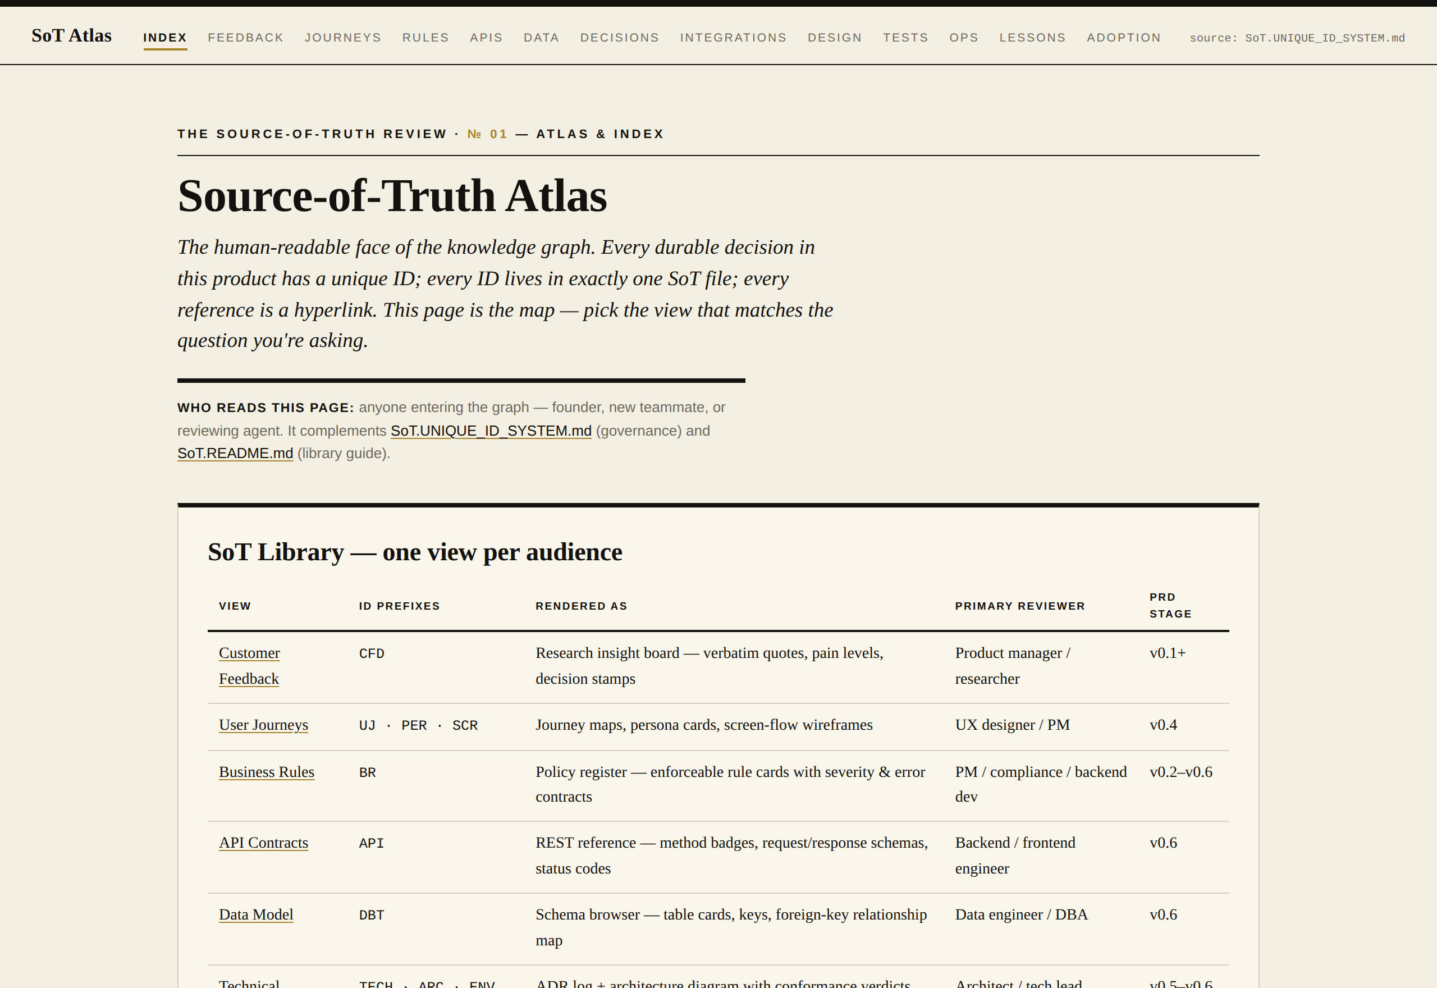Image resolution: width=1437 pixels, height=988 pixels.
Task: Click the 'SoT Library — one view per audience' heading
Action: pyautogui.click(x=415, y=552)
